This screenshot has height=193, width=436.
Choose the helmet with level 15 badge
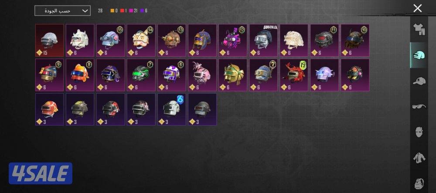111,40
